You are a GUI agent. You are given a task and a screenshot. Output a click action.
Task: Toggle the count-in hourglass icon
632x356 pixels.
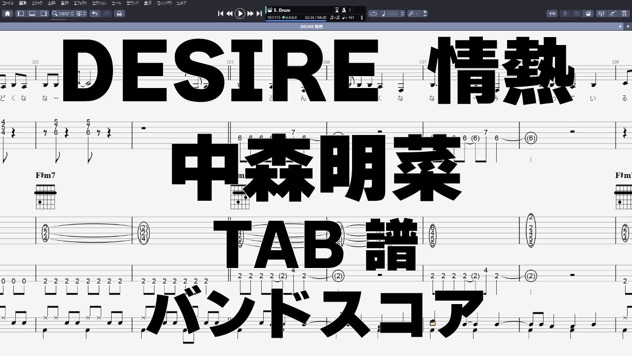coord(337,10)
